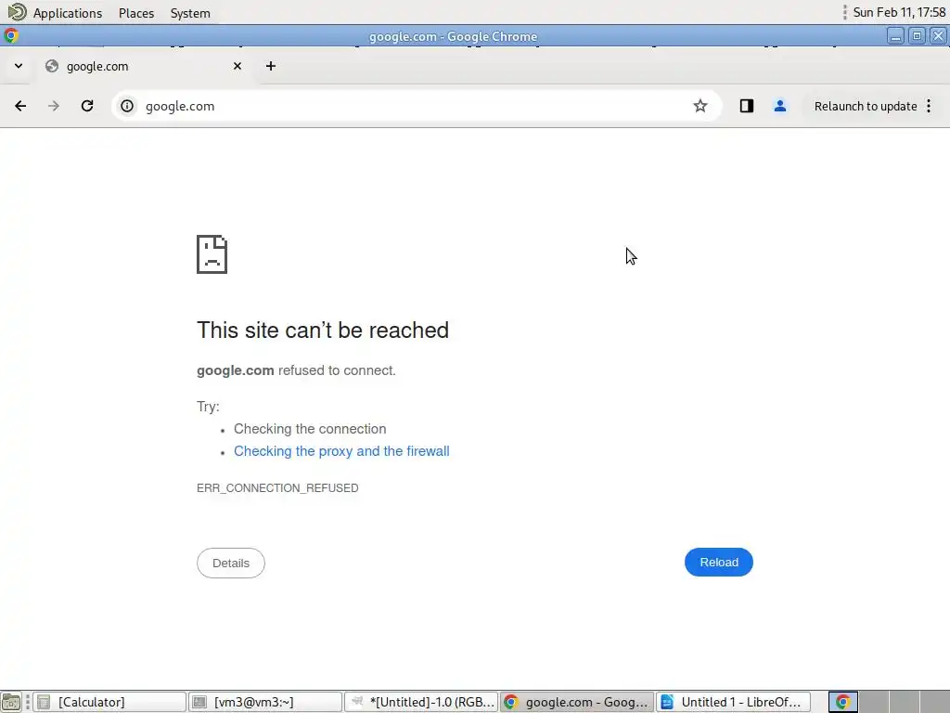Image resolution: width=950 pixels, height=713 pixels.
Task: Open the profile avatar icon
Action: tap(780, 106)
